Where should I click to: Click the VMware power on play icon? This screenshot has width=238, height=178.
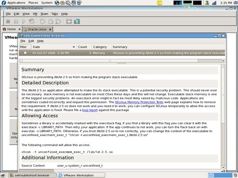[23, 22]
